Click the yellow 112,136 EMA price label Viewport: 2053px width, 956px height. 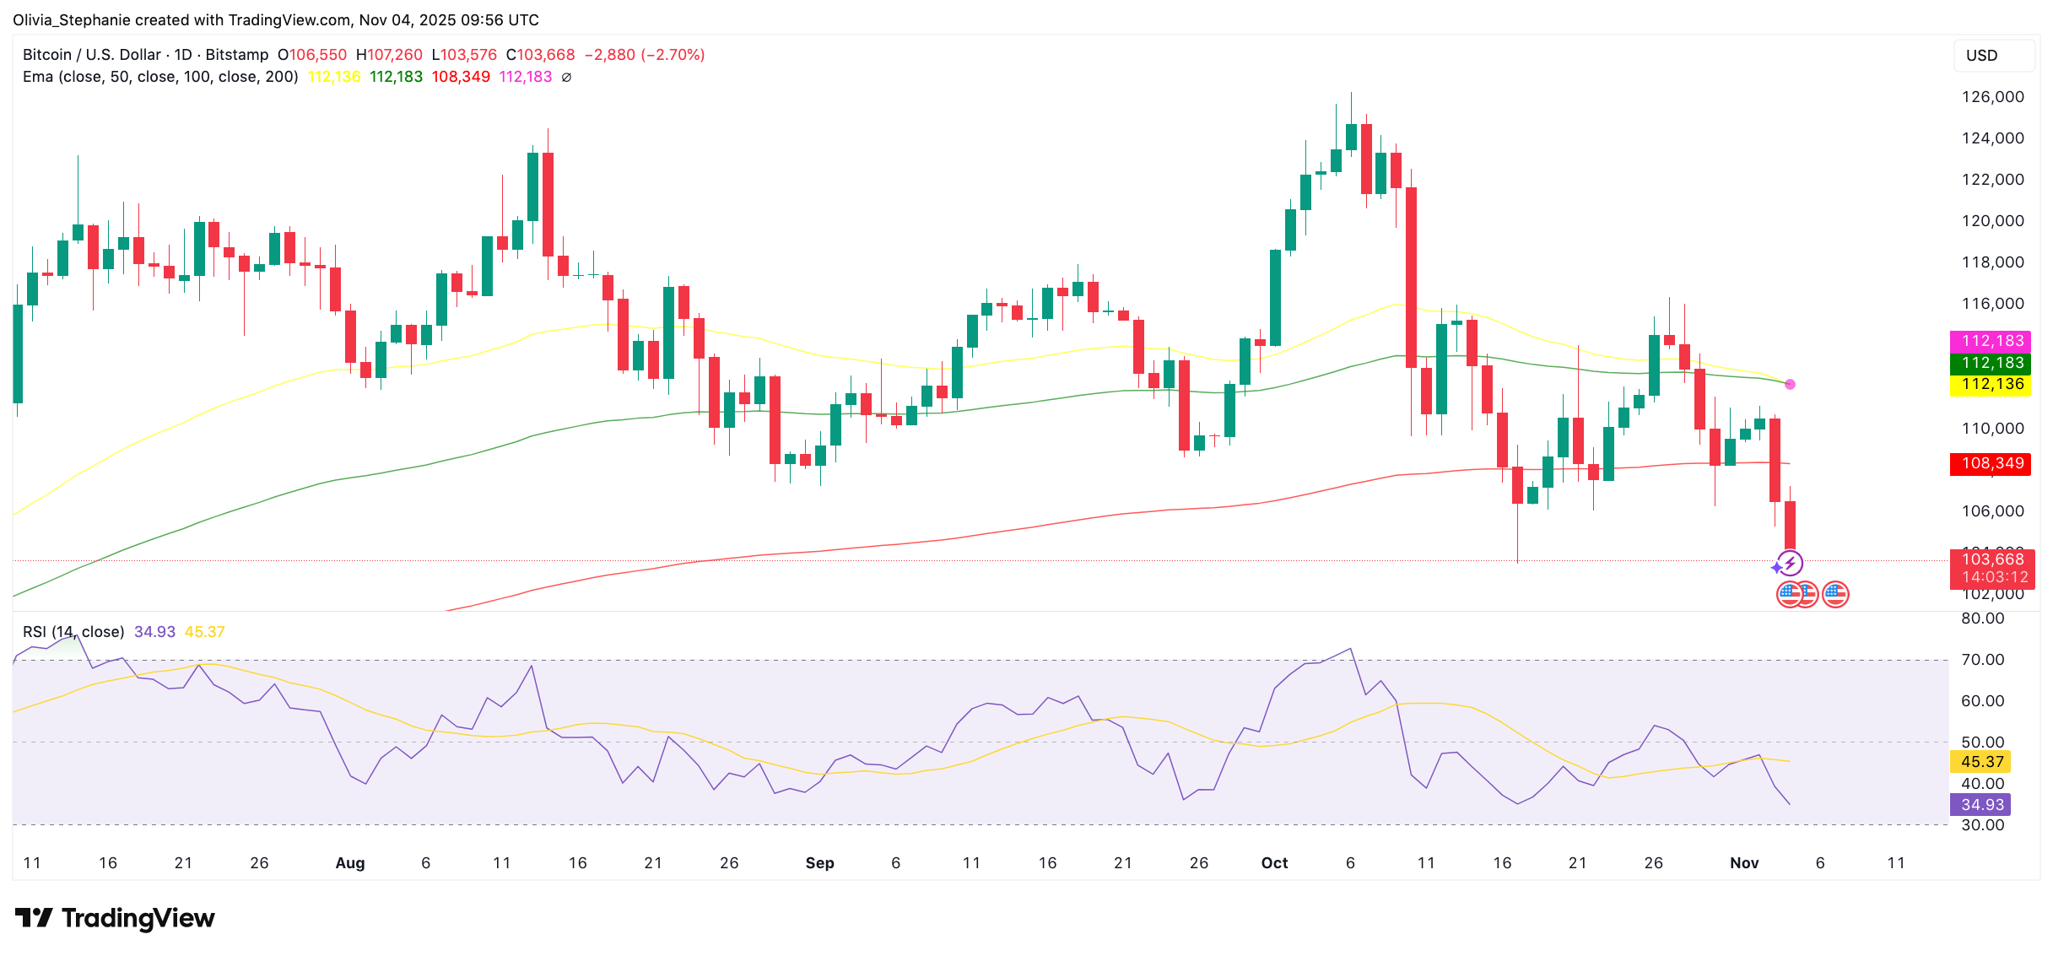[x=1991, y=385]
